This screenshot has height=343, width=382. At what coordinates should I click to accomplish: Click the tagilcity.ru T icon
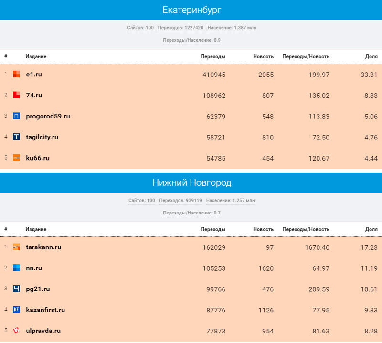point(16,137)
